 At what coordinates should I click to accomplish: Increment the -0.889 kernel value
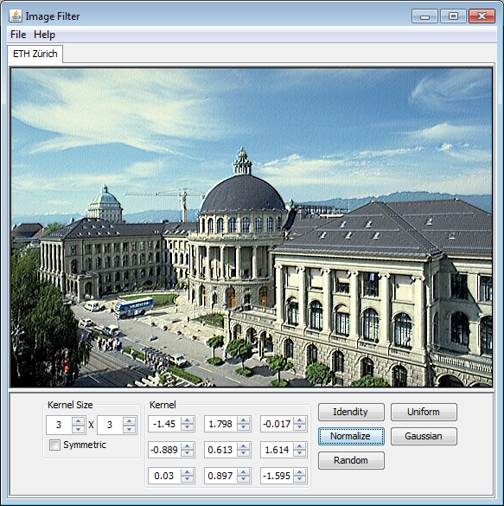point(187,446)
